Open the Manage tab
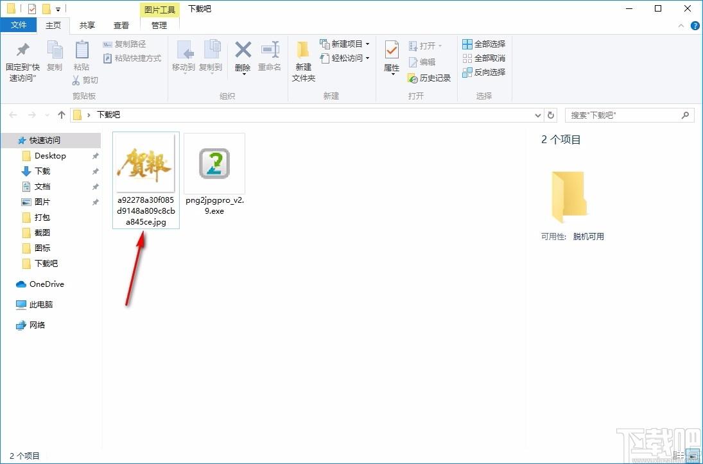 [x=159, y=26]
